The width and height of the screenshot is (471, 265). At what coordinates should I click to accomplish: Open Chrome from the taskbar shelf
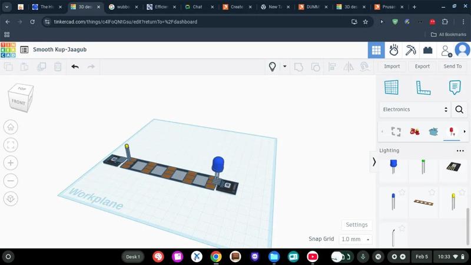(215, 257)
